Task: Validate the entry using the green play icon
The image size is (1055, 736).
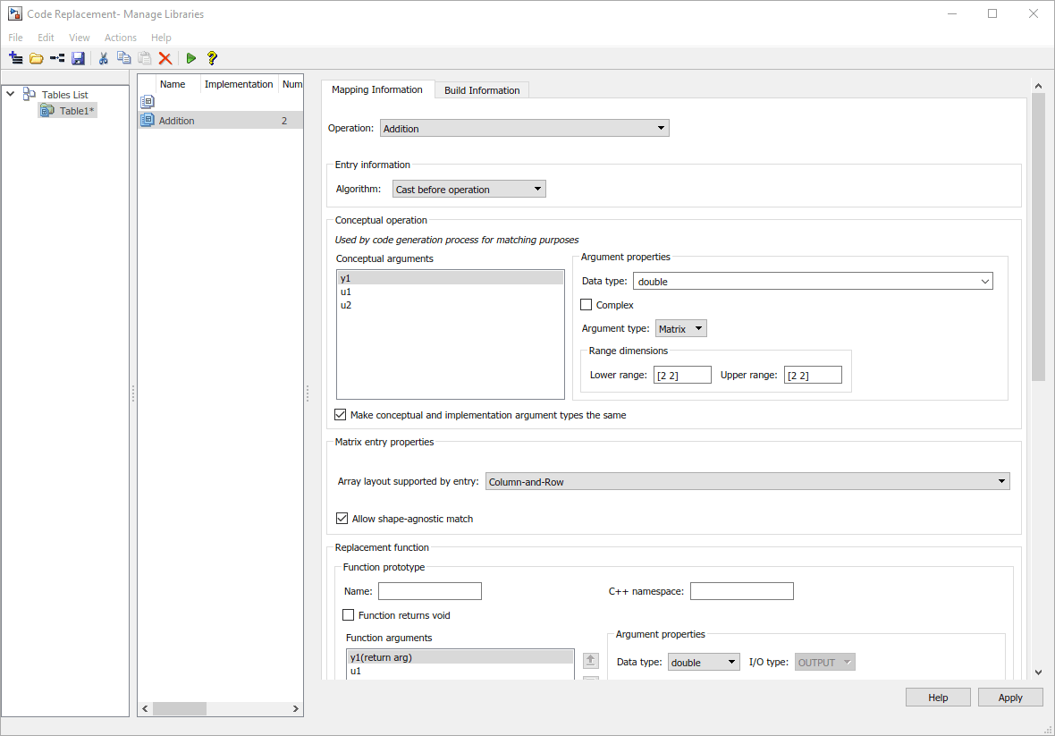Action: coord(191,58)
